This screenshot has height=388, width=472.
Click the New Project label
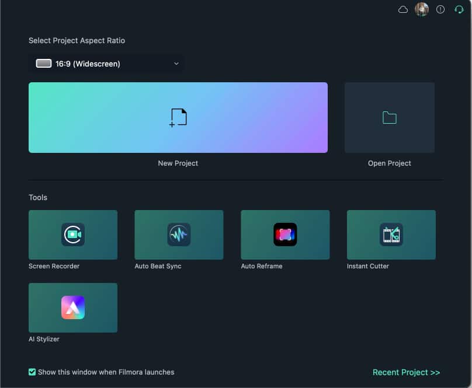178,163
